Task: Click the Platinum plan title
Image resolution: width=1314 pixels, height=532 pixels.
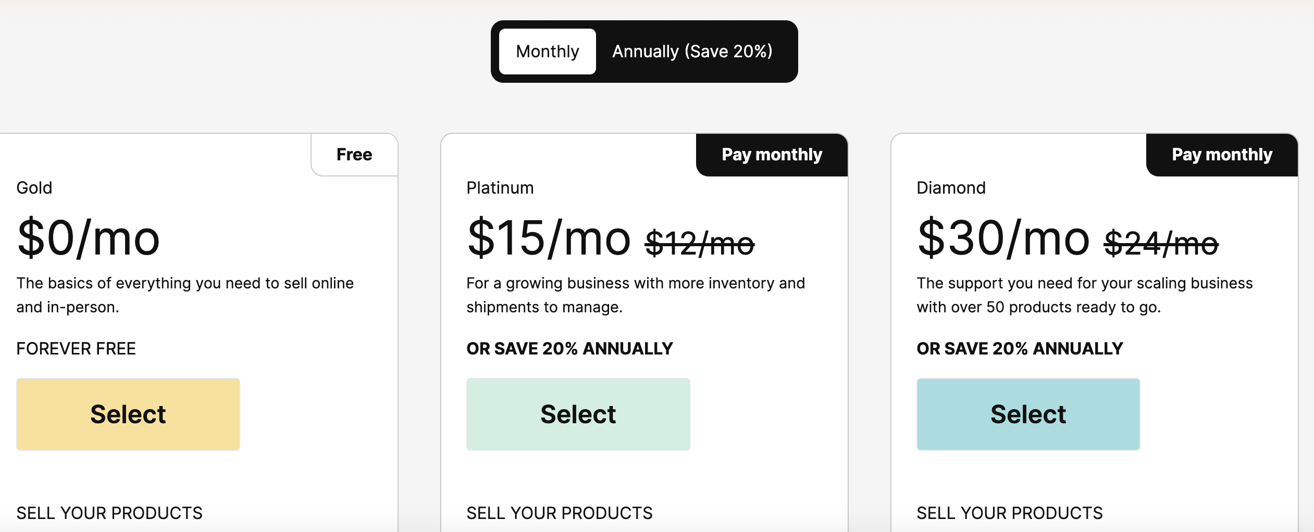Action: [x=500, y=188]
